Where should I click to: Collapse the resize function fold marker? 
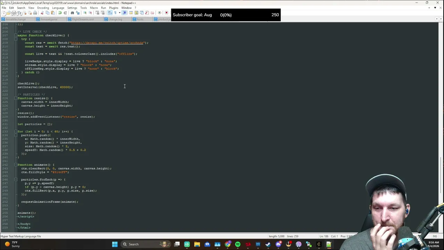[x=16, y=98]
